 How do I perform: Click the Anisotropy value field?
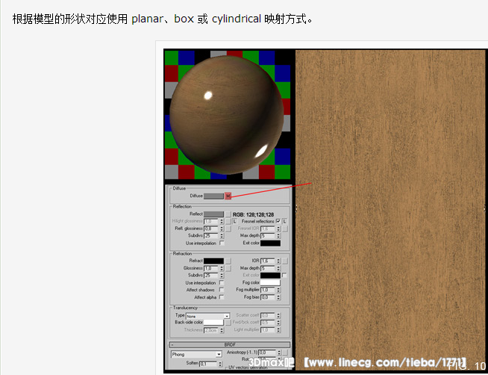(268, 353)
